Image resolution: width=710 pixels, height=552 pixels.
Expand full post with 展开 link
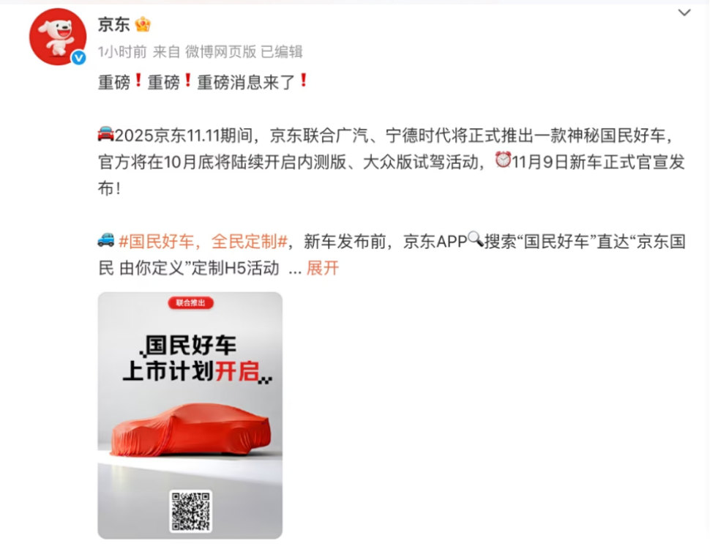(322, 268)
